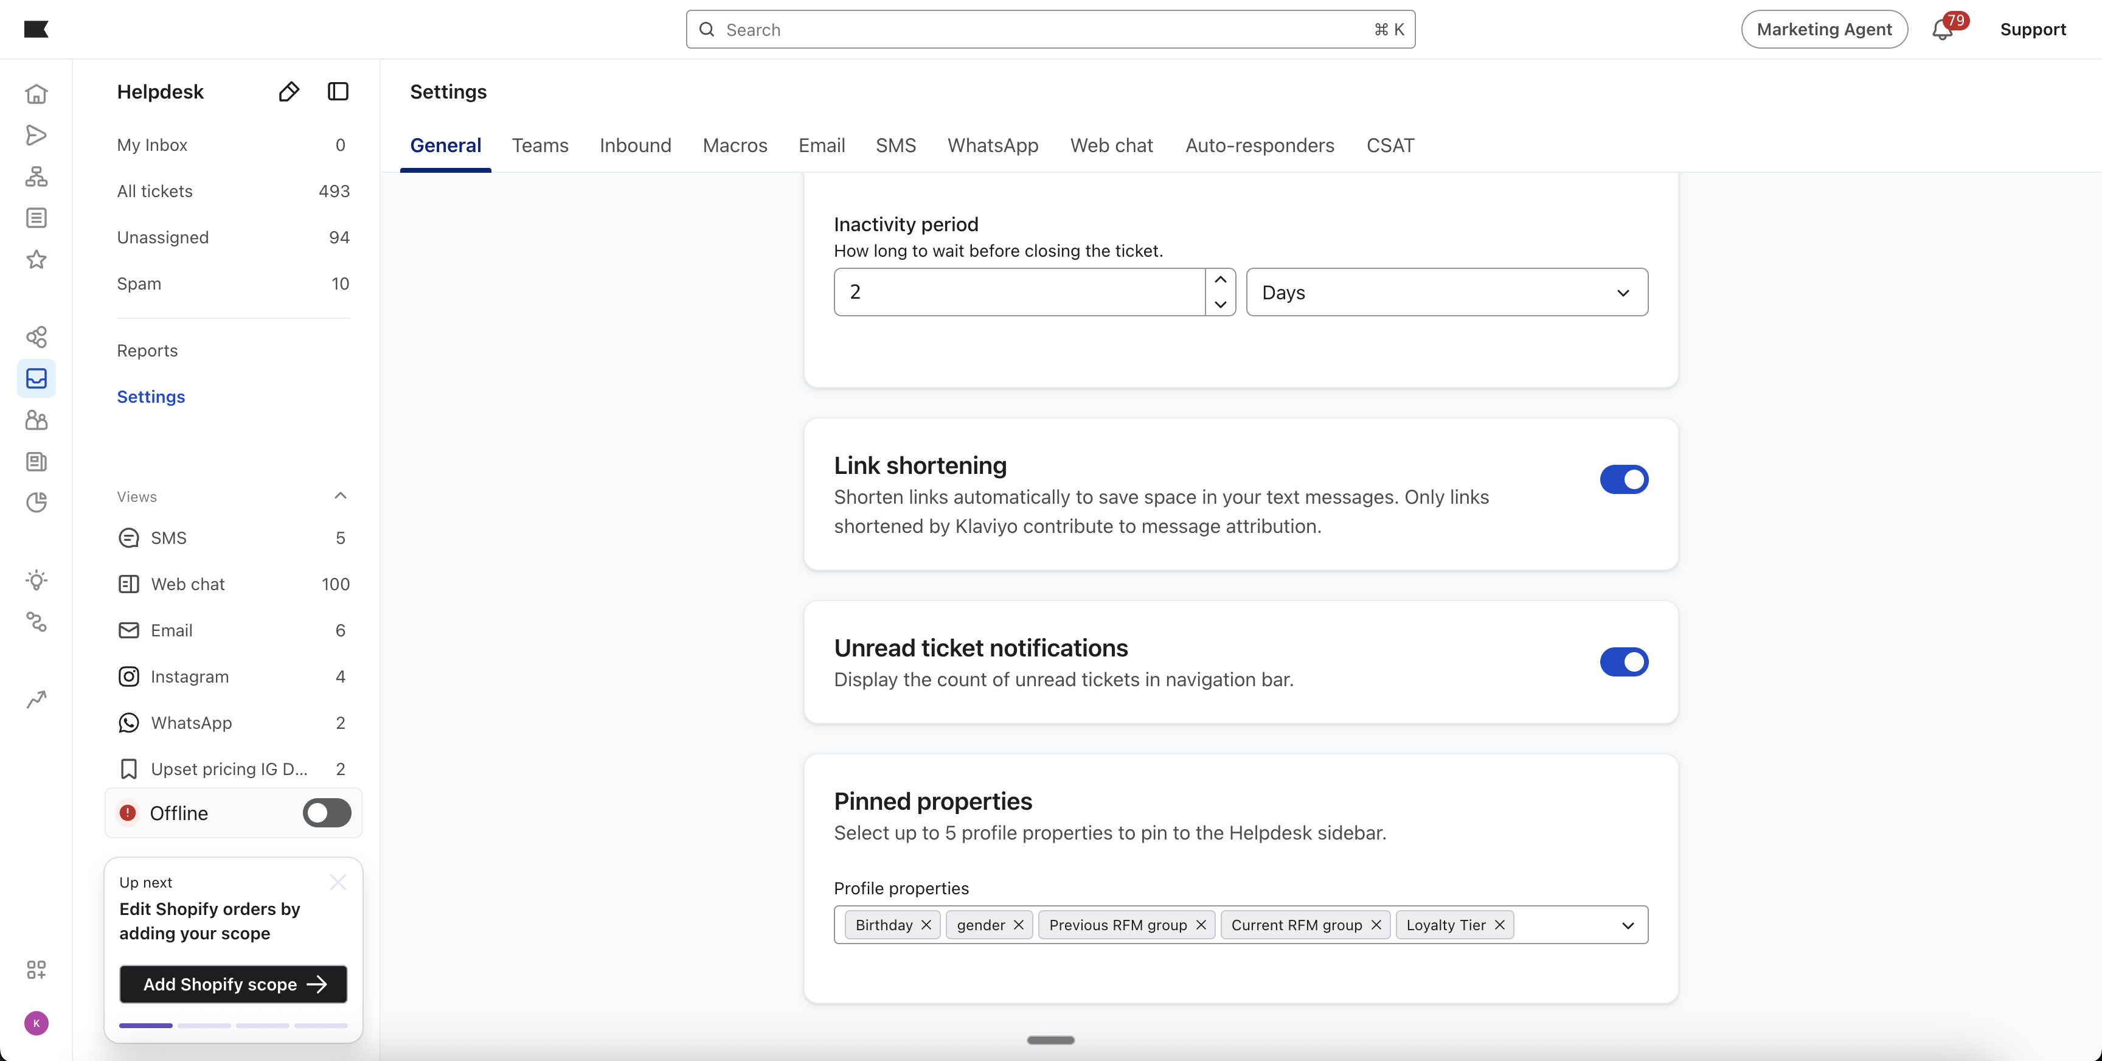Click the Analytics pie chart icon
Image resolution: width=2102 pixels, height=1061 pixels.
(x=36, y=502)
